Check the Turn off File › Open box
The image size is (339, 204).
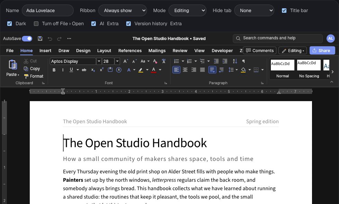coord(36,24)
